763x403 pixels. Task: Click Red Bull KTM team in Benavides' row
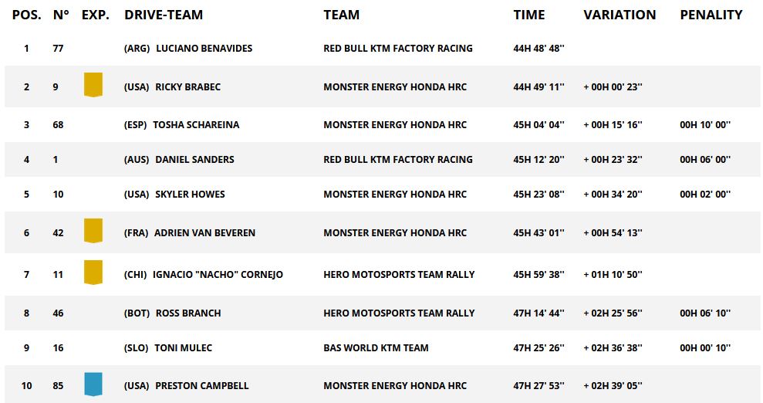coord(397,48)
